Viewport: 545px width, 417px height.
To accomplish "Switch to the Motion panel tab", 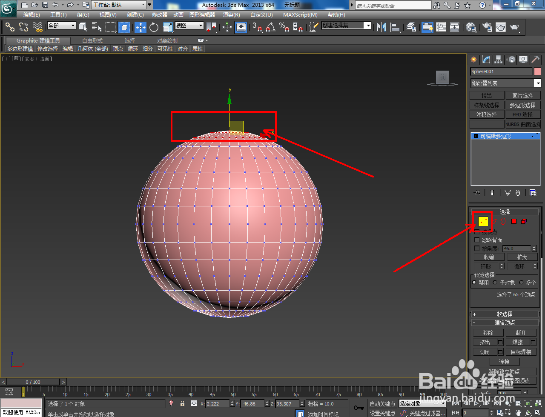I will (x=511, y=60).
